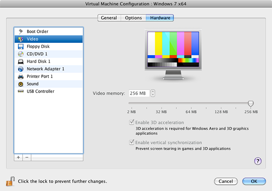272x191 pixels.
Task: Click the Video monitor icon in list
Action: coord(21,39)
